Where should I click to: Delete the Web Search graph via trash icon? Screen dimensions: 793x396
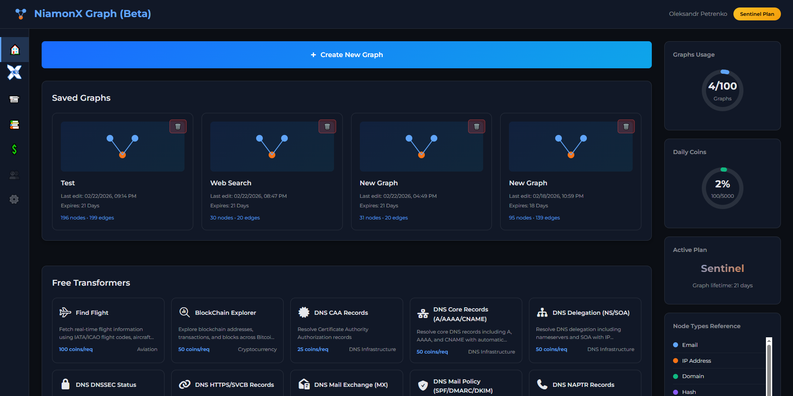point(327,127)
